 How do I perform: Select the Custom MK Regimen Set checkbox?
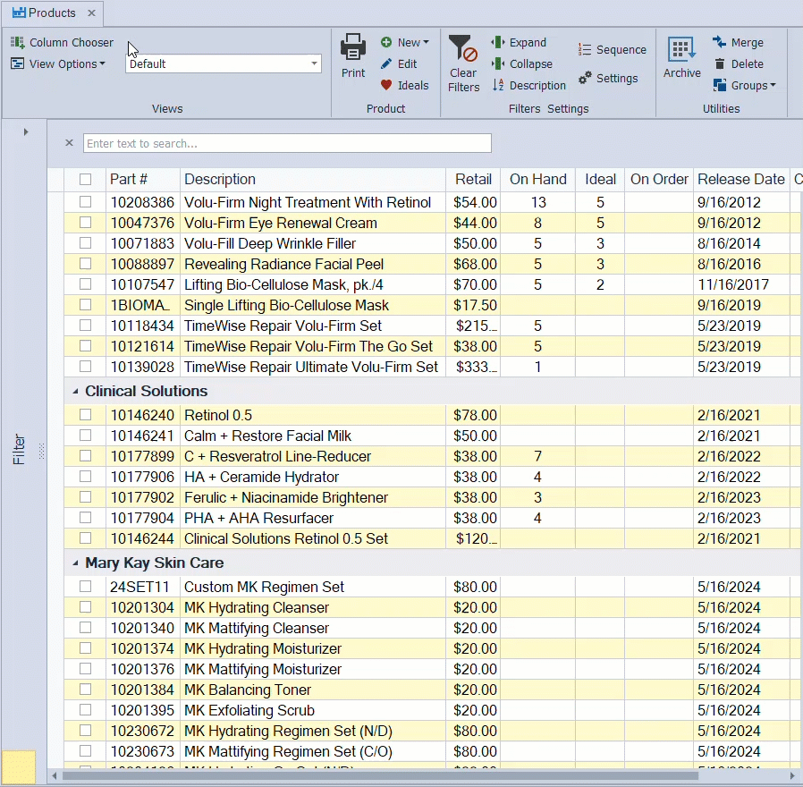pos(86,587)
